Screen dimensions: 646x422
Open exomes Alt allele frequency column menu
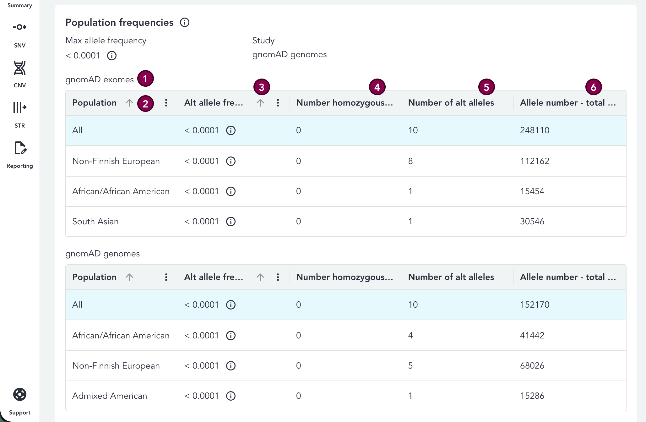pos(278,103)
